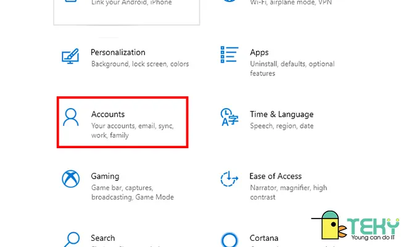
Task: Open the Cortana settings label
Action: (264, 238)
